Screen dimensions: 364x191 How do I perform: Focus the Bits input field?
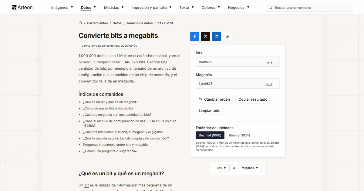[x=238, y=62]
